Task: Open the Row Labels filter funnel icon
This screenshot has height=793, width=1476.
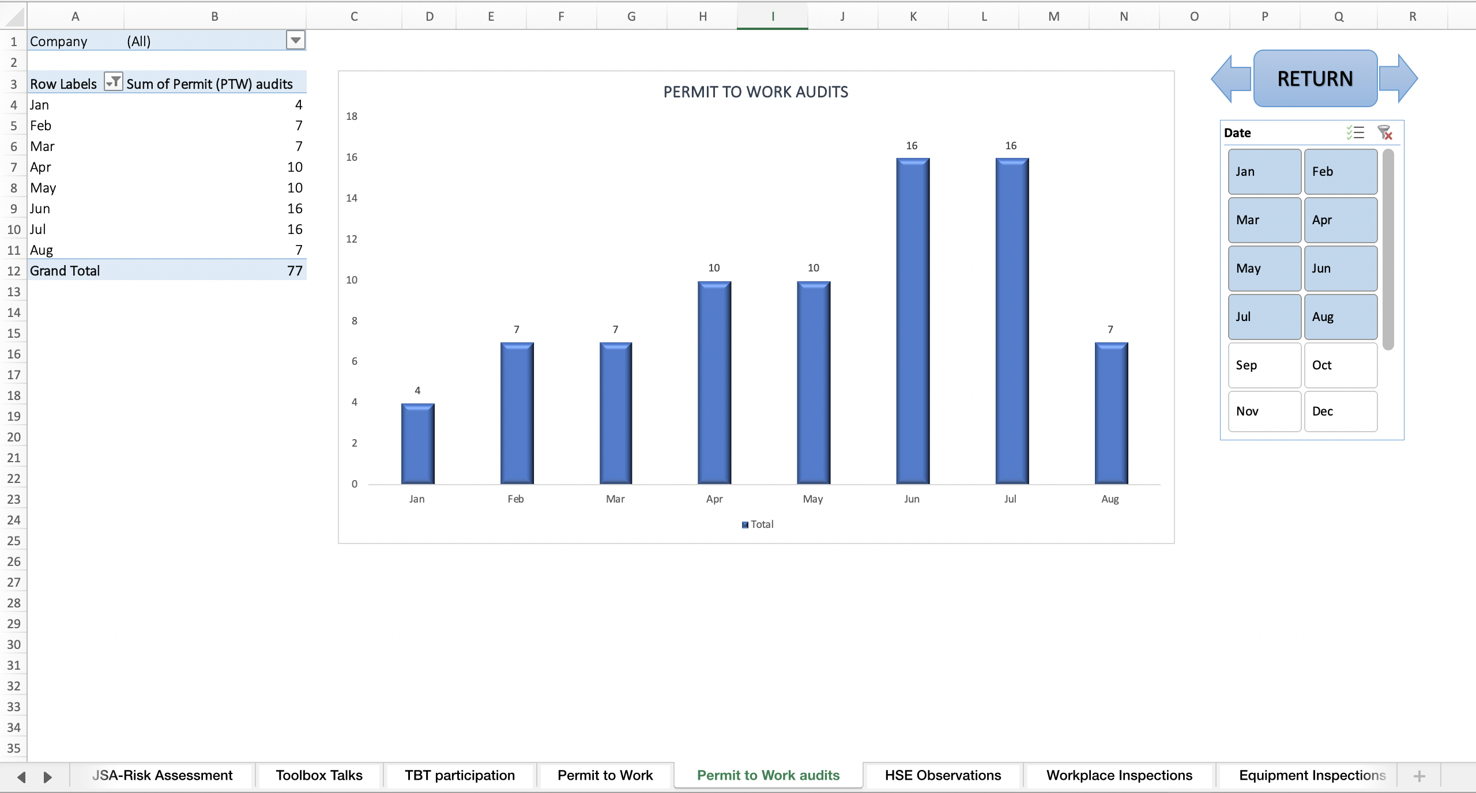Action: point(113,82)
